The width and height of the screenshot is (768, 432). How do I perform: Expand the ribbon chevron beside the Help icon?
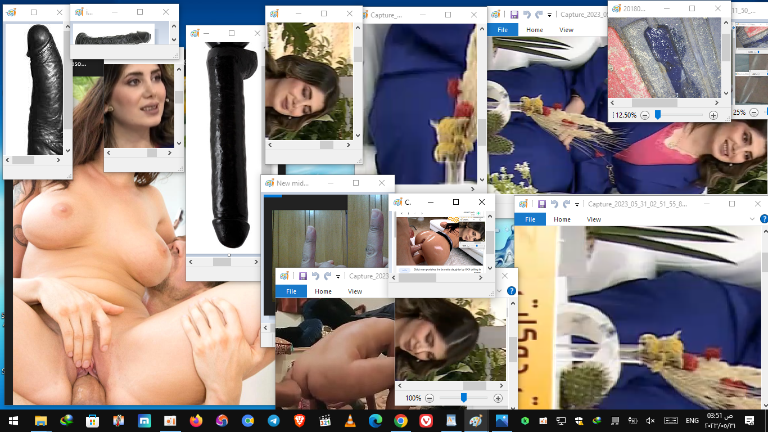coord(753,219)
